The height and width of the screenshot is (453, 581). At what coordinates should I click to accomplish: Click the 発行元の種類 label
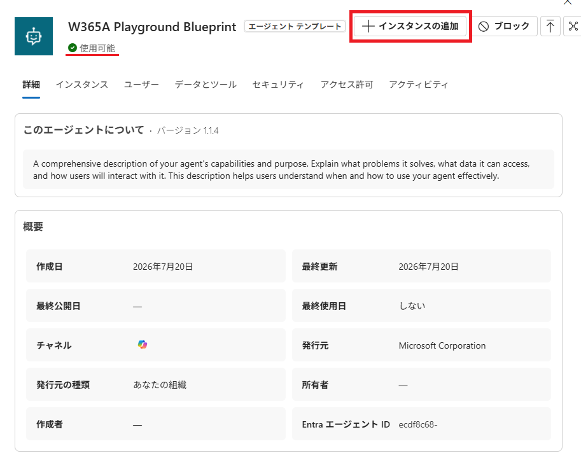tap(63, 385)
